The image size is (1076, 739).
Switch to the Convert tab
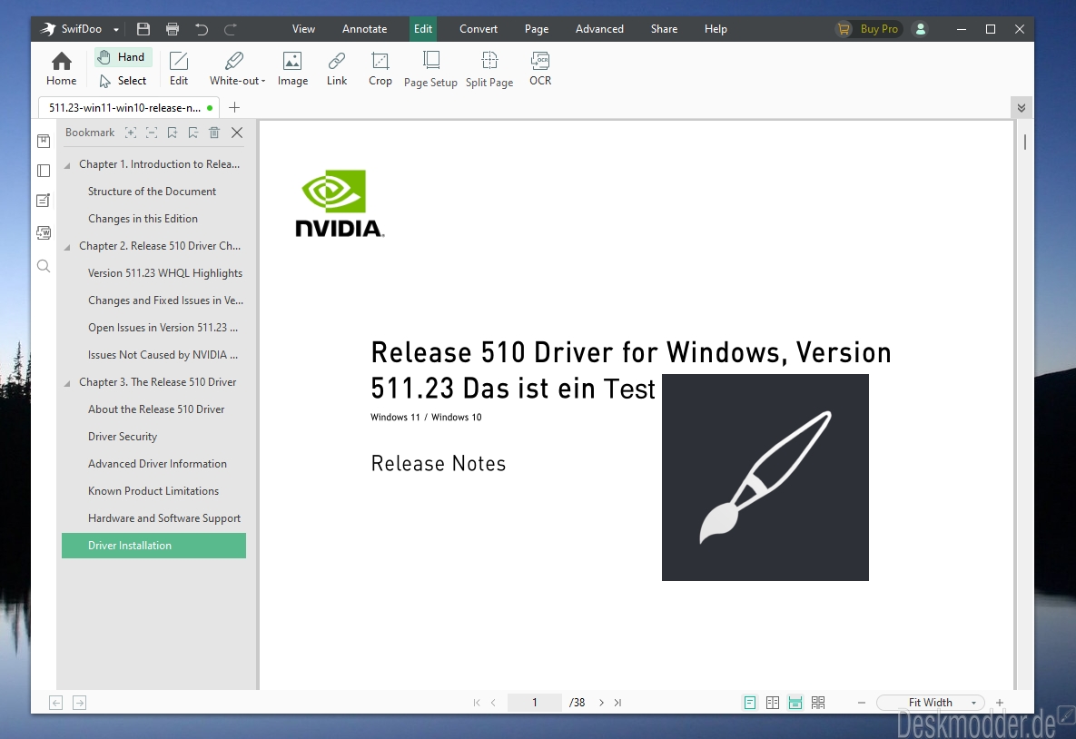pos(479,29)
